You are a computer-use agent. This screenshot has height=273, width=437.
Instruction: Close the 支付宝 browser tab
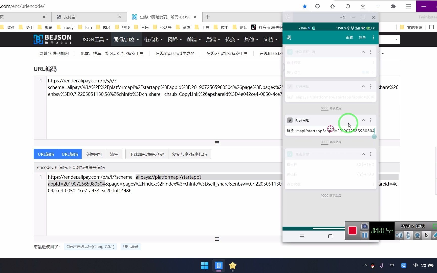point(119,17)
